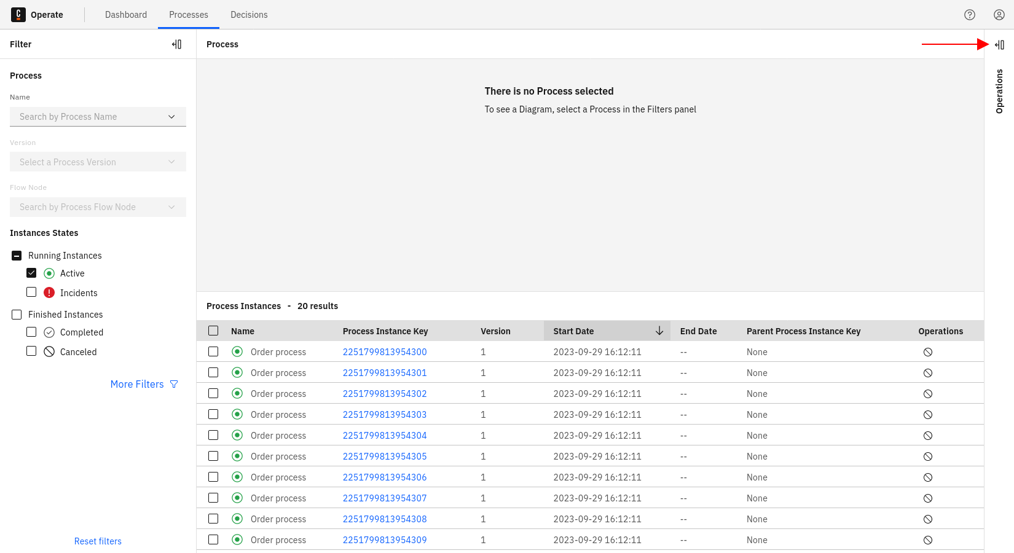Cancel instance 2251799813954301 with its operation icon
Image resolution: width=1014 pixels, height=553 pixels.
tap(928, 373)
